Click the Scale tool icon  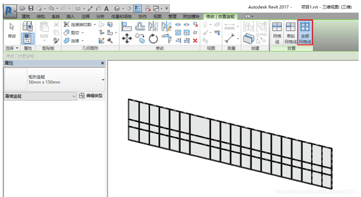coord(187,33)
